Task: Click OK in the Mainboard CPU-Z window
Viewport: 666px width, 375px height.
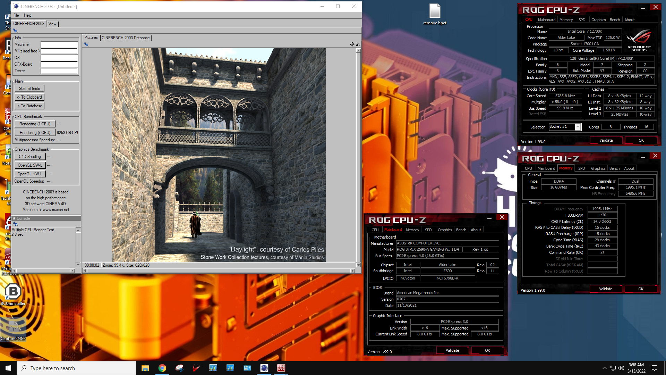Action: (487, 350)
